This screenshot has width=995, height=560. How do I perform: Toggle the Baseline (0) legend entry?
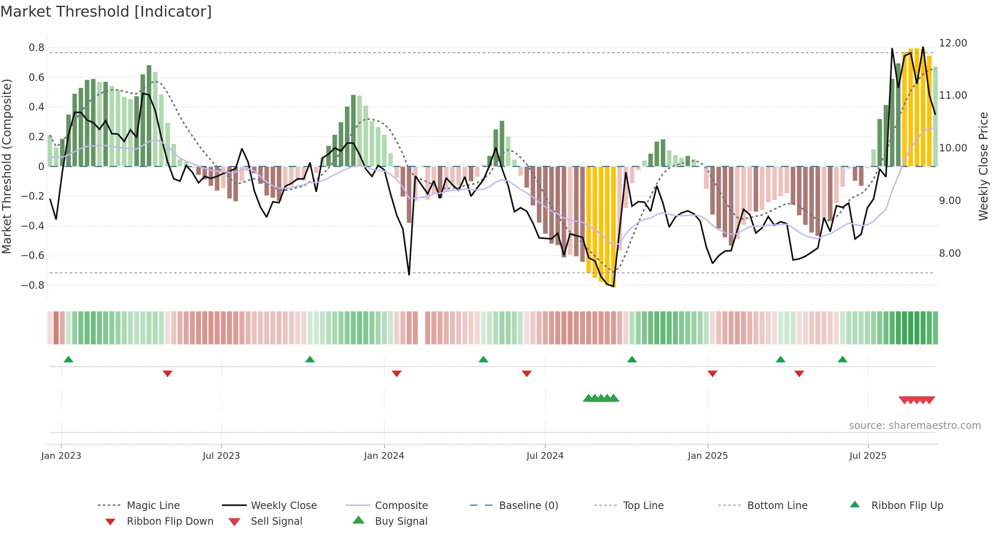tap(514, 505)
